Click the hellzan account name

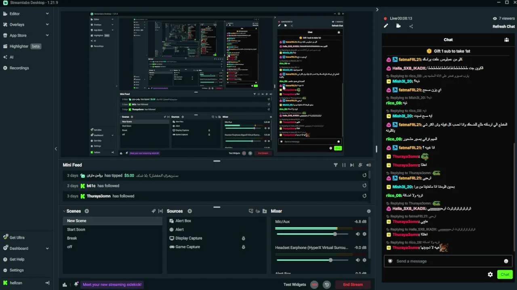(x=16, y=283)
